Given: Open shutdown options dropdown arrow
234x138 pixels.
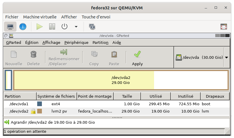Looking at the screenshot, I should 76,27.
